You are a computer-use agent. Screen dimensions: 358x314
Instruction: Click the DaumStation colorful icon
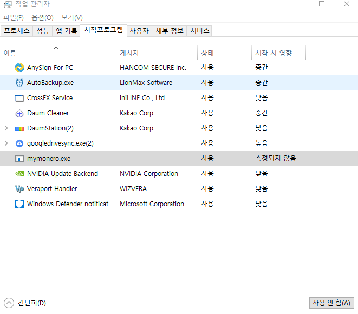19,129
